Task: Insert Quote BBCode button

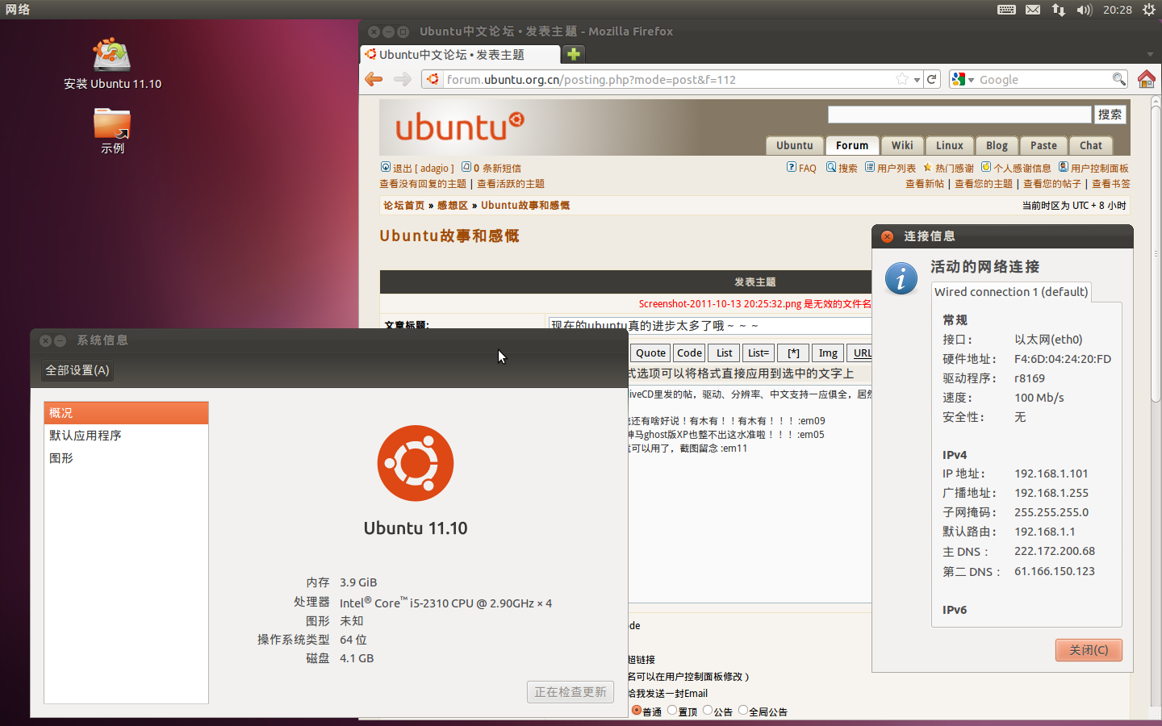Action: pyautogui.click(x=650, y=353)
